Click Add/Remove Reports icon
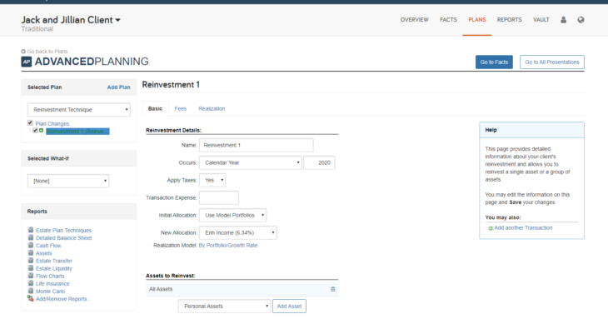 31,298
